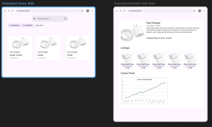
Task: Open three-dot browser menu in Detailed view-Web frame
Action: 204,11
